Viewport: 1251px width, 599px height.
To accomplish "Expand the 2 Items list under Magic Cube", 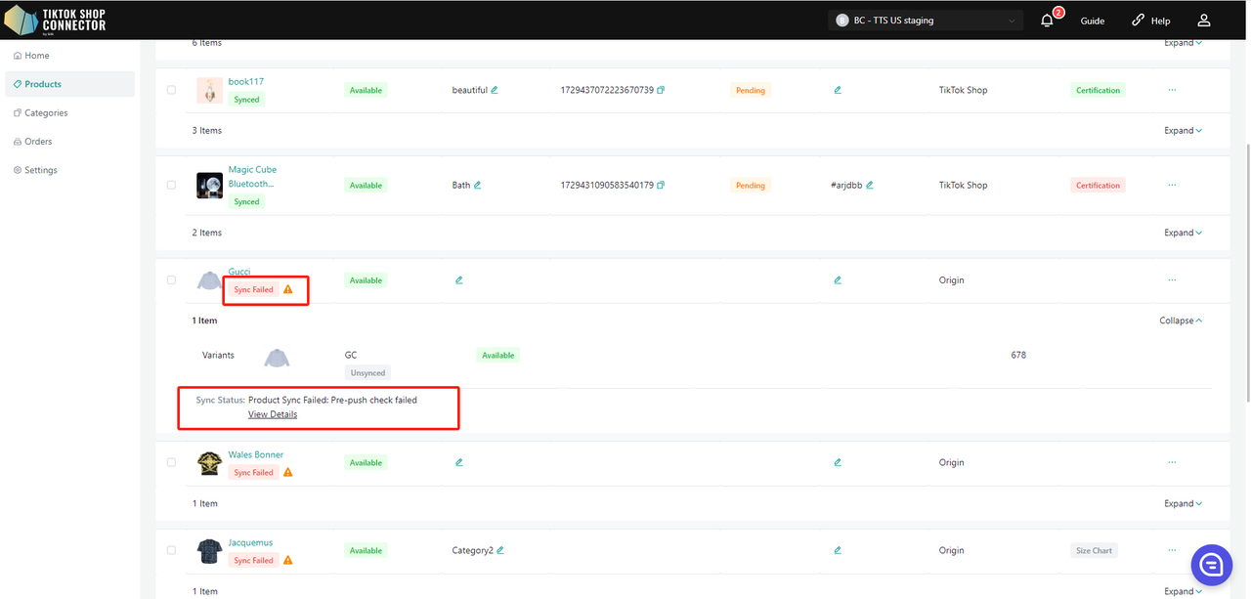I will (x=1183, y=234).
